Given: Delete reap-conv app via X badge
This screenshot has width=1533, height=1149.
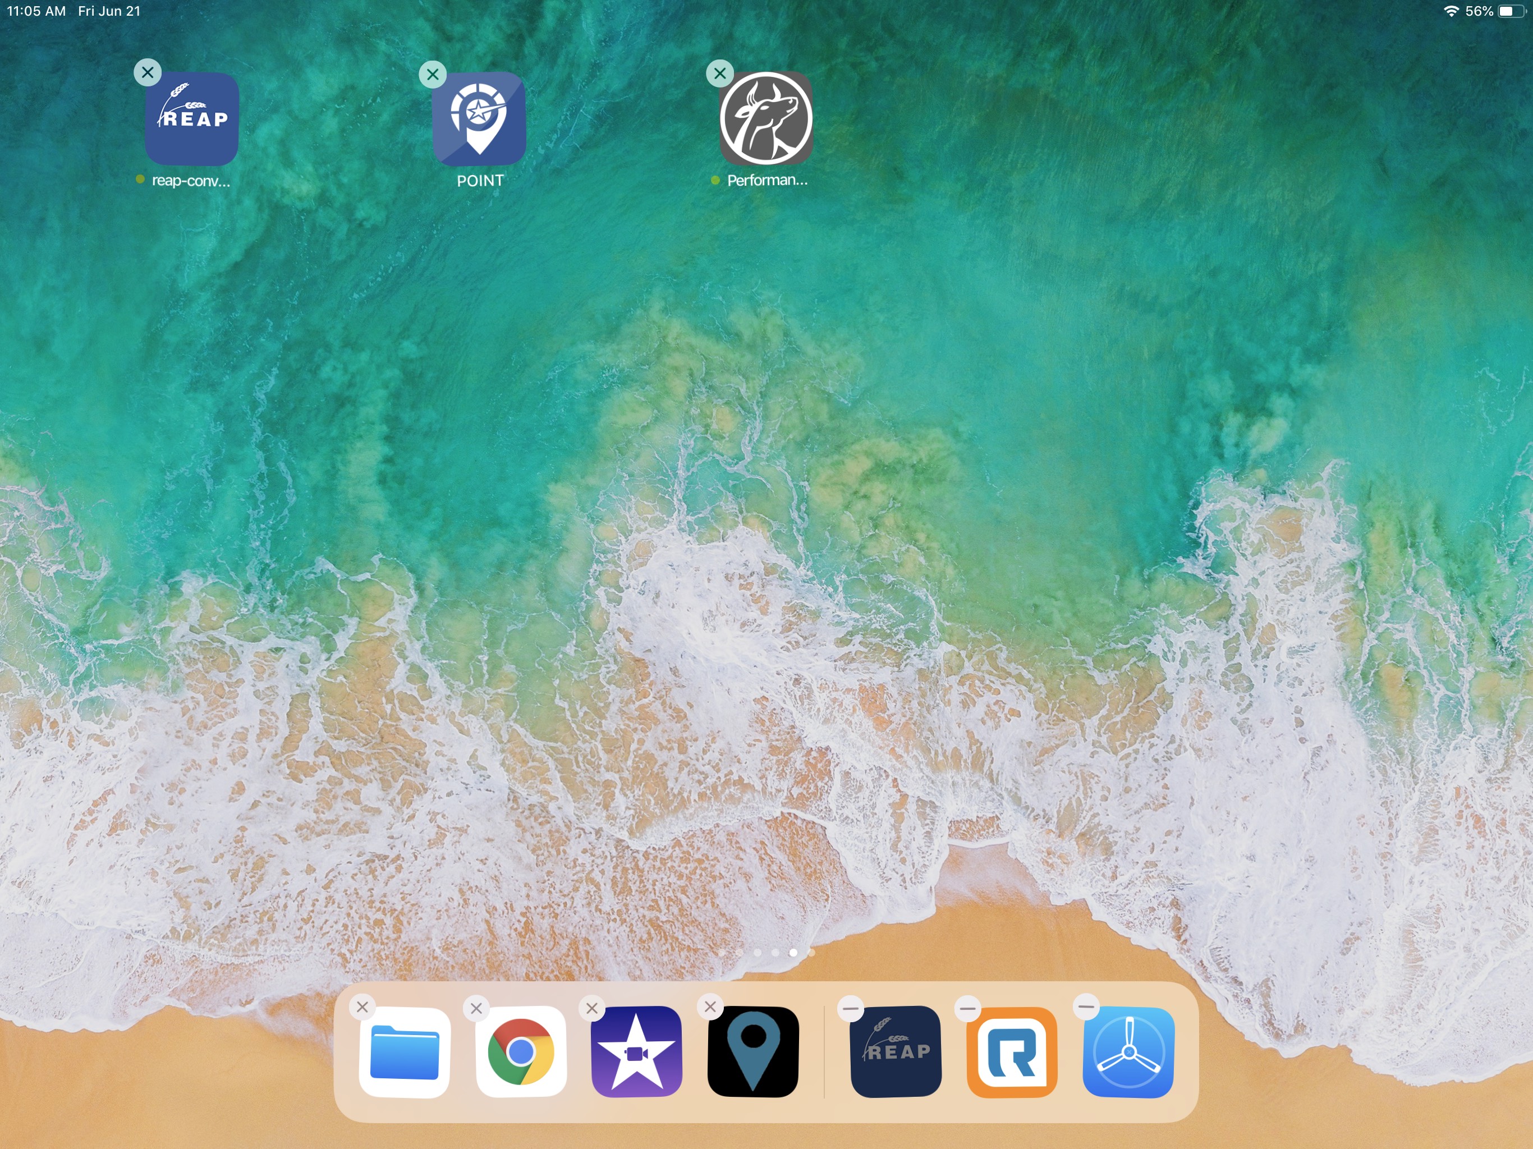Looking at the screenshot, I should tap(148, 72).
